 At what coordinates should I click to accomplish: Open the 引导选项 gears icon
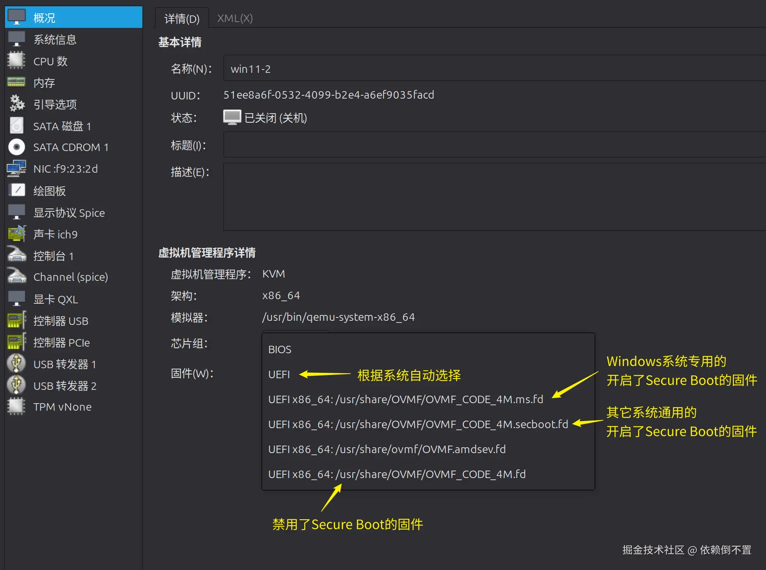[x=17, y=104]
